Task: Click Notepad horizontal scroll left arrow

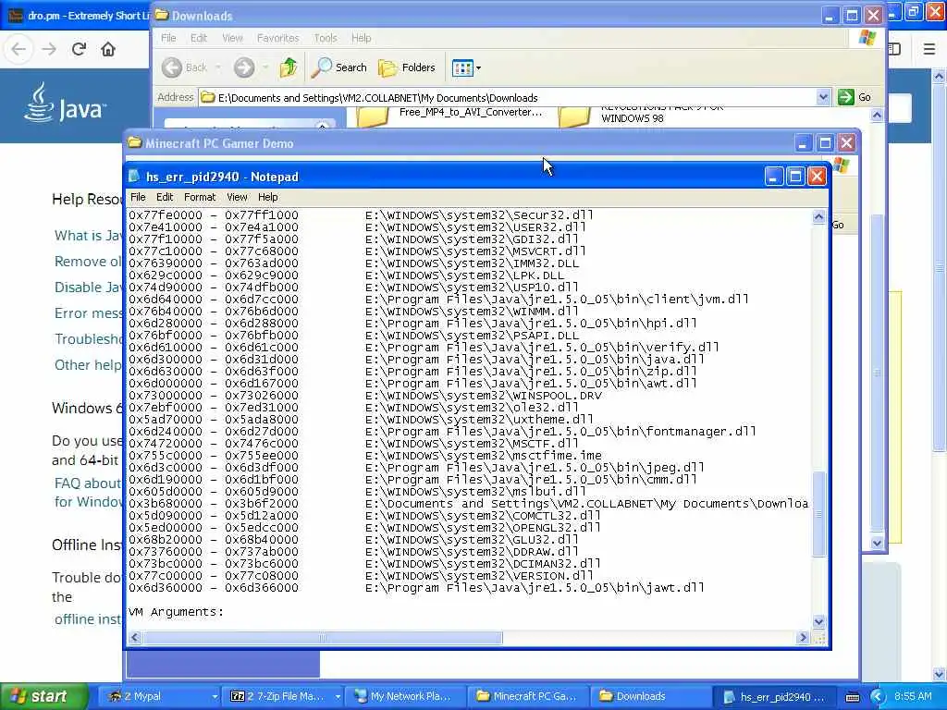Action: point(135,638)
